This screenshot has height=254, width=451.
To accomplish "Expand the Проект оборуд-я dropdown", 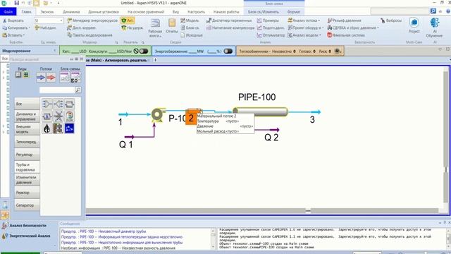I will pyautogui.click(x=323, y=28).
